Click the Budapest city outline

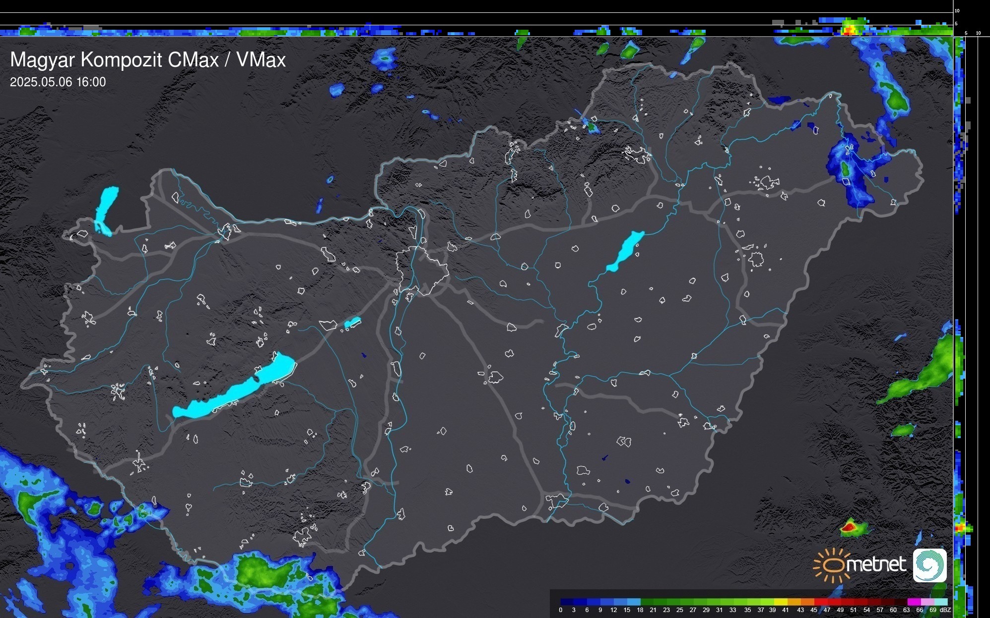tap(422, 270)
